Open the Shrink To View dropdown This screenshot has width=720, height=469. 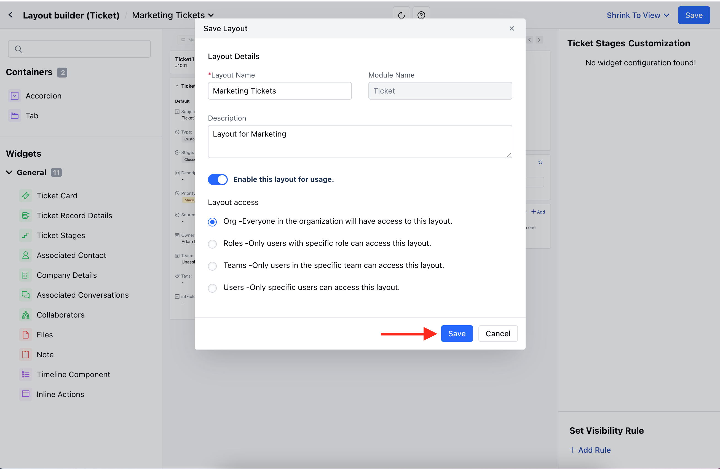[638, 15]
